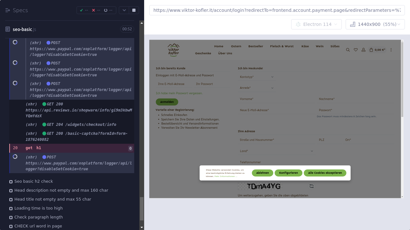
Task: Open the search icon in shop header
Action: (x=348, y=50)
